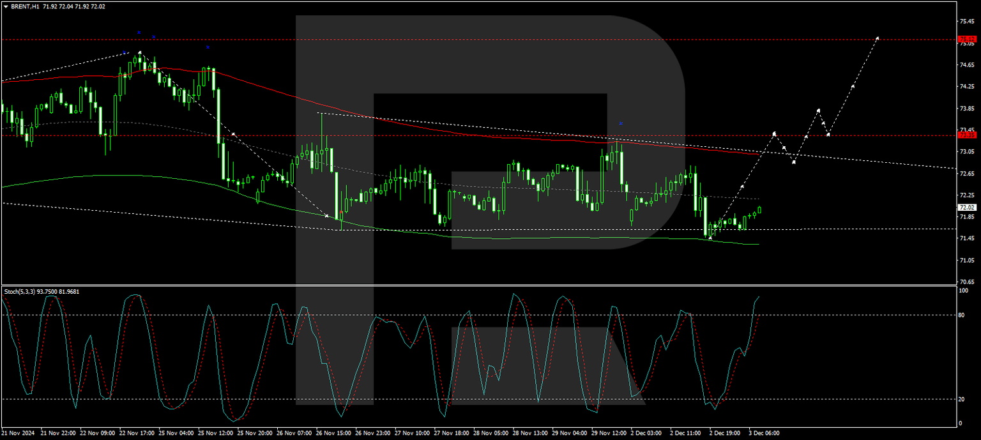Click the 70.65 price axis label
The width and height of the screenshot is (981, 440).
click(966, 282)
